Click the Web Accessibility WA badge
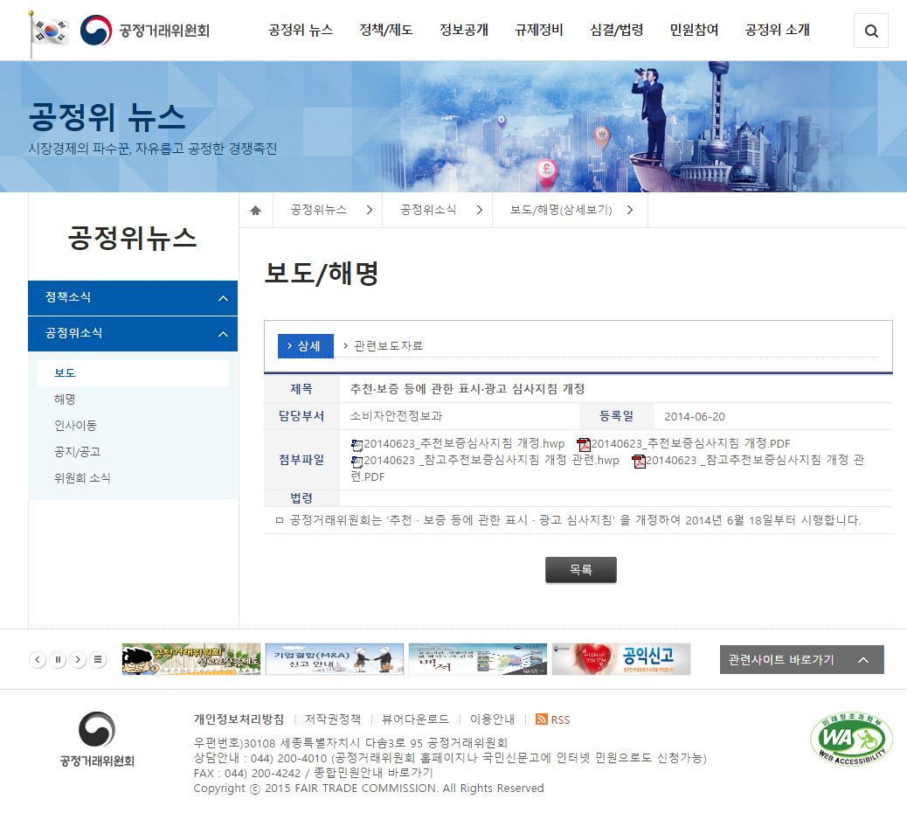The image size is (907, 820). point(851,740)
